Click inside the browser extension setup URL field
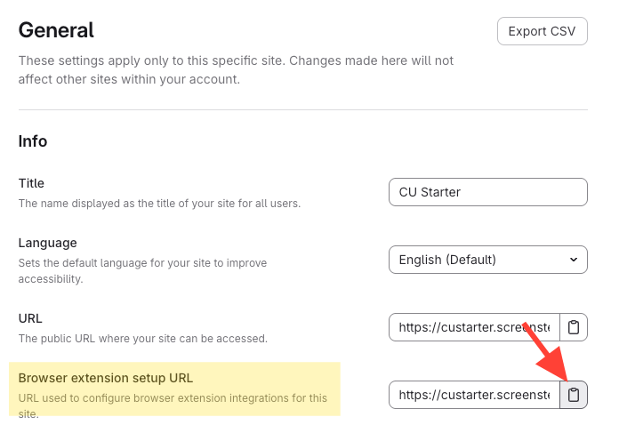This screenshot has height=425, width=619. (x=473, y=395)
